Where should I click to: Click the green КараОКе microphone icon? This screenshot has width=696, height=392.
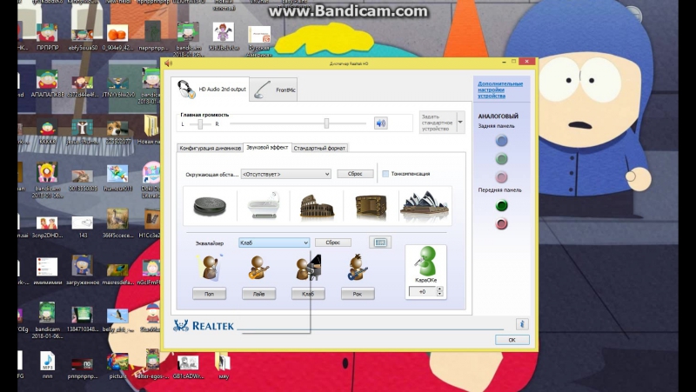(425, 262)
